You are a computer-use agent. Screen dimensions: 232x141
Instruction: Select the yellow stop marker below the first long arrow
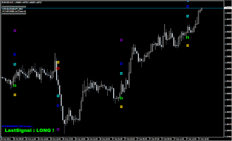pyautogui.click(x=15, y=95)
